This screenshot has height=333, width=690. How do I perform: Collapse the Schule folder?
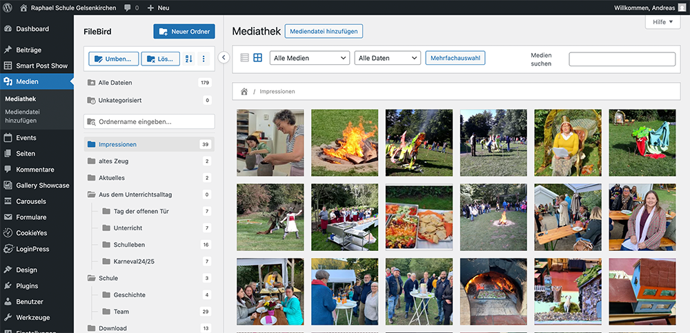(x=91, y=278)
